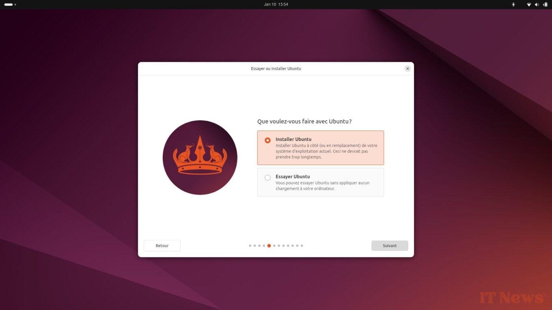Click the orange Ubuntu crown artwork
The width and height of the screenshot is (552, 310).
click(200, 157)
